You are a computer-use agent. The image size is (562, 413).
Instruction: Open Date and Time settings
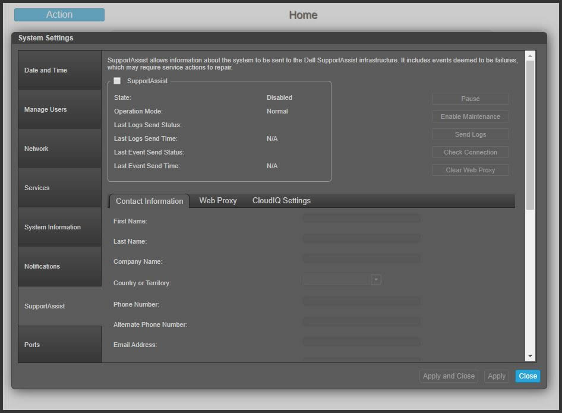point(59,70)
